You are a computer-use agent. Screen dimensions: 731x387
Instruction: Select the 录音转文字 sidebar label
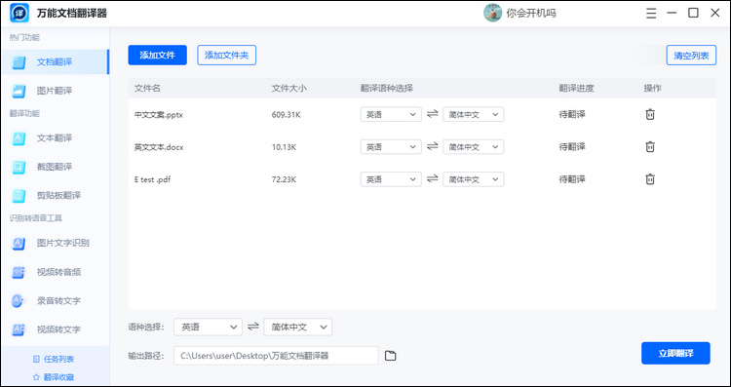58,301
